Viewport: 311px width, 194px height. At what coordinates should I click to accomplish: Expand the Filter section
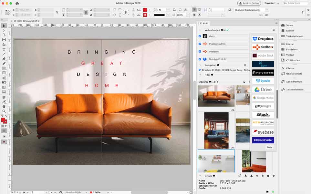coord(200,75)
